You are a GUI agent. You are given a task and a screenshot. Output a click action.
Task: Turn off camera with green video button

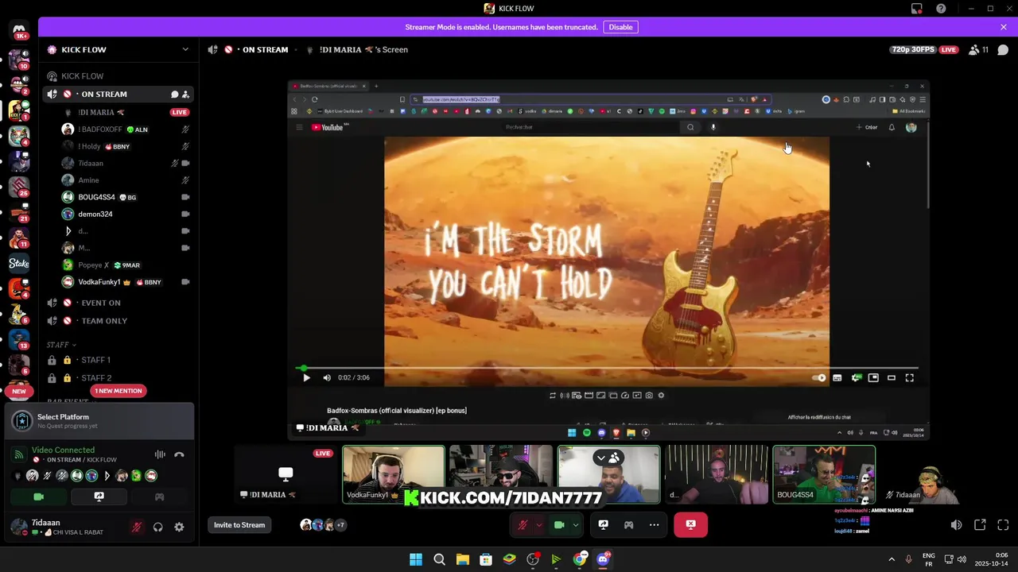point(38,497)
